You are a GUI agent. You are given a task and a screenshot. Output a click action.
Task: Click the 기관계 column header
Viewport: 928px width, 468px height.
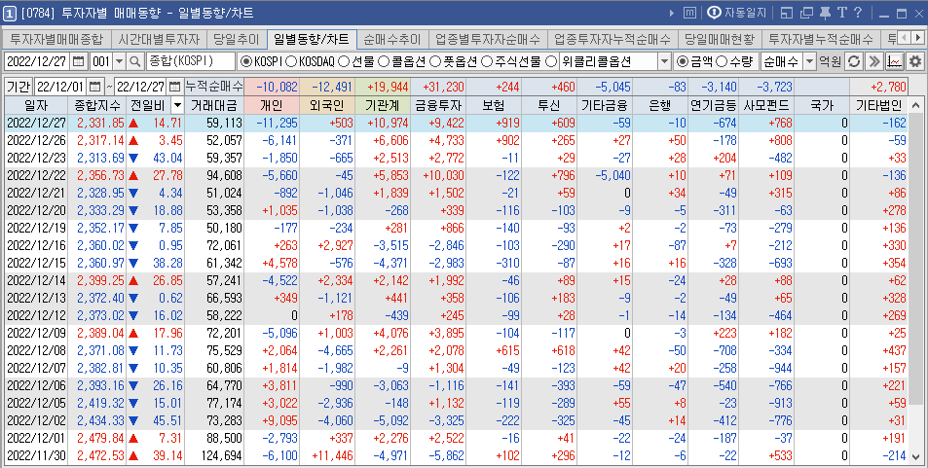pyautogui.click(x=383, y=106)
